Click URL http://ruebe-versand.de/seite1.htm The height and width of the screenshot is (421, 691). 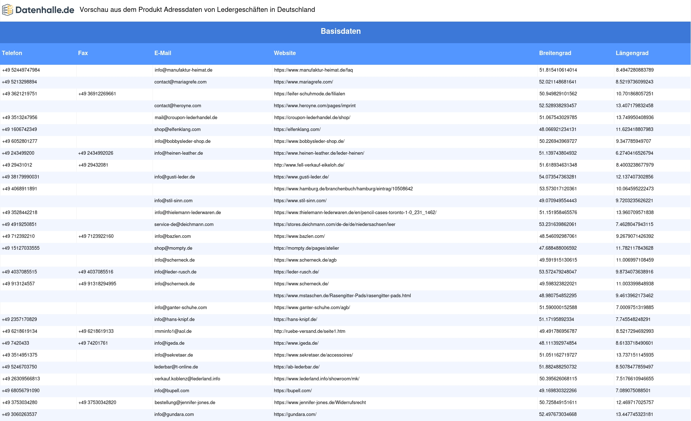click(310, 331)
